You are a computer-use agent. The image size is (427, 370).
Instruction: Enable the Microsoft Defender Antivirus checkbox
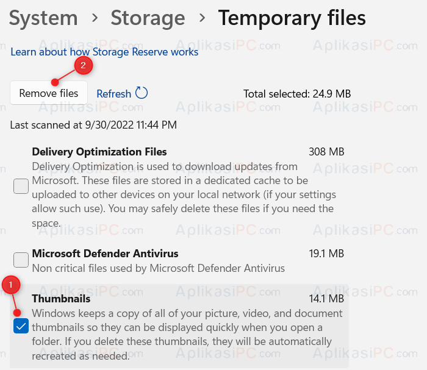(21, 260)
